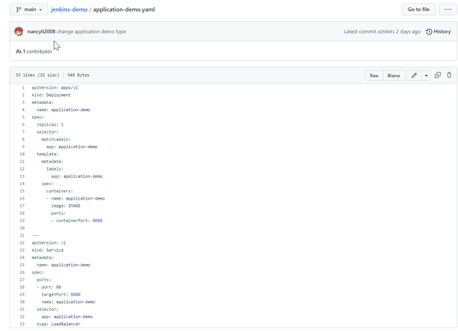Screen dimensions: 458x331
Task: Select line number 10
Action: (23, 154)
